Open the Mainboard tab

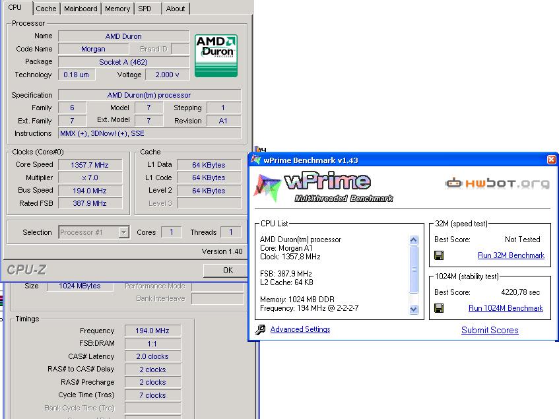[81, 9]
